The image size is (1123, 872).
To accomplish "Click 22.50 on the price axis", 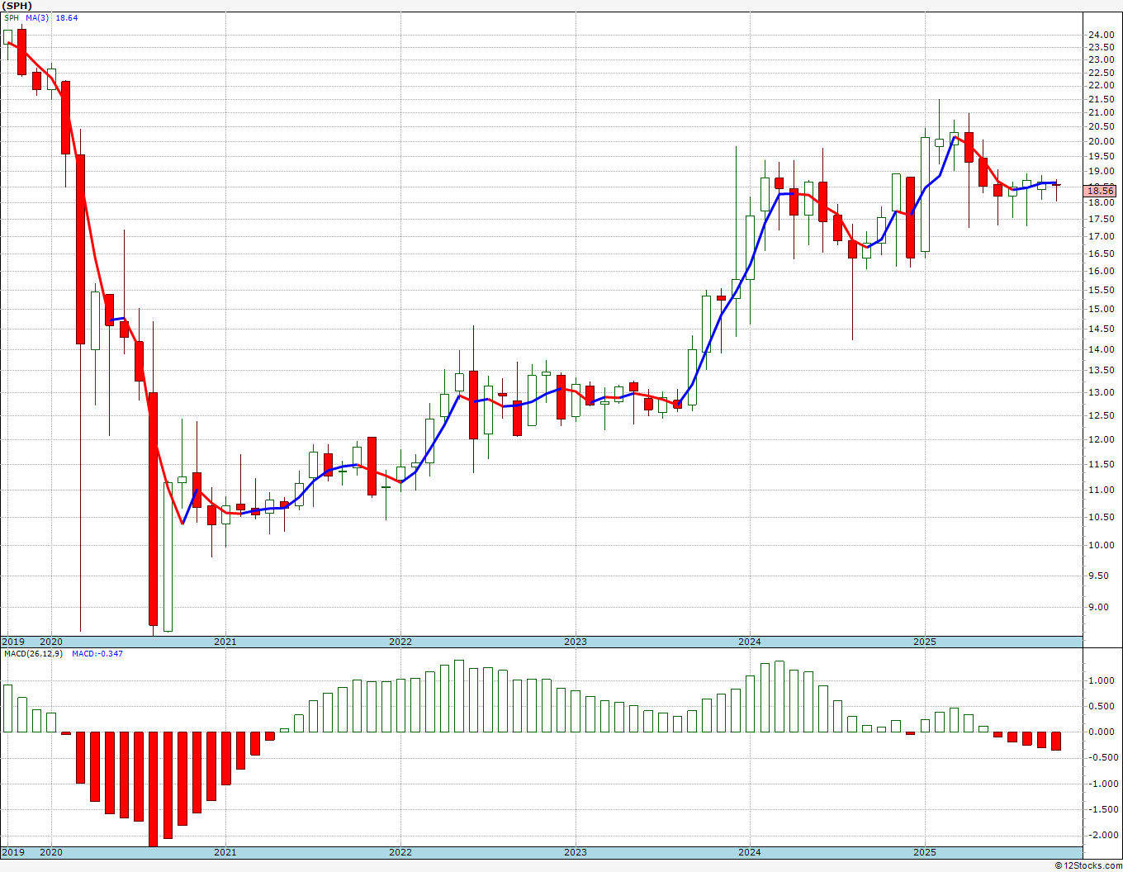I will [x=1101, y=73].
